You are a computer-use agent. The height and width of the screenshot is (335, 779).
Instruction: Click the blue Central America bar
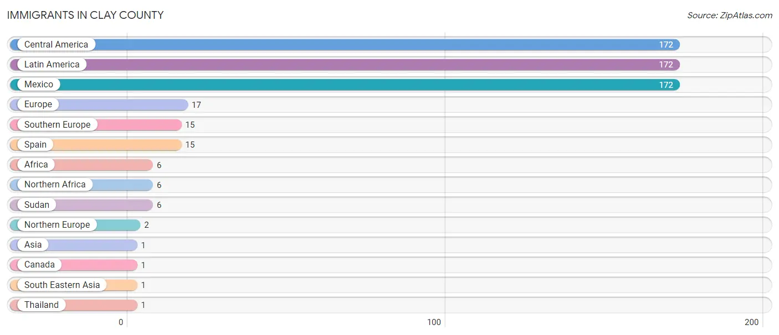345,45
